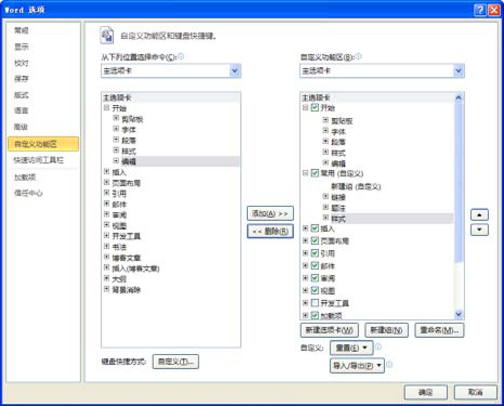
Task: Confirm with 确定 button
Action: pos(426,392)
